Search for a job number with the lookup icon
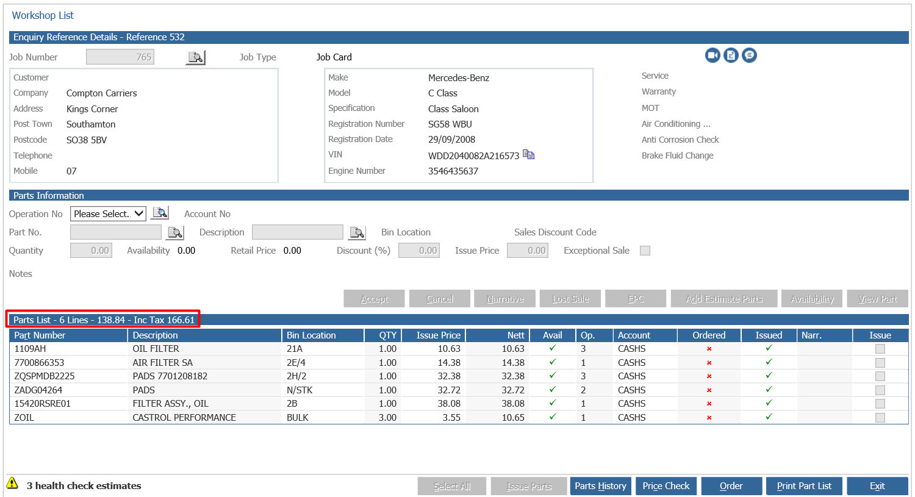915x497 pixels. pos(195,57)
